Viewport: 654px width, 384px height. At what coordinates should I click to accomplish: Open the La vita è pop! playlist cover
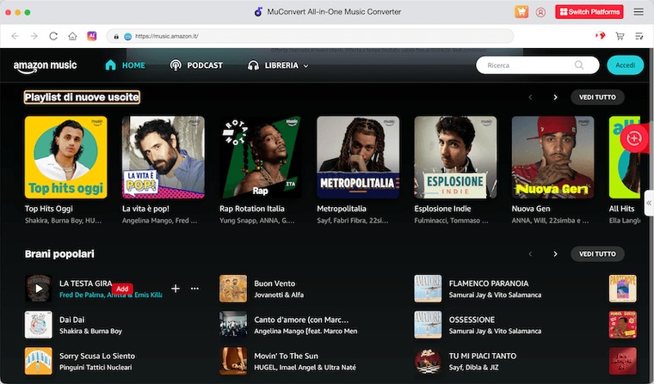click(x=163, y=157)
